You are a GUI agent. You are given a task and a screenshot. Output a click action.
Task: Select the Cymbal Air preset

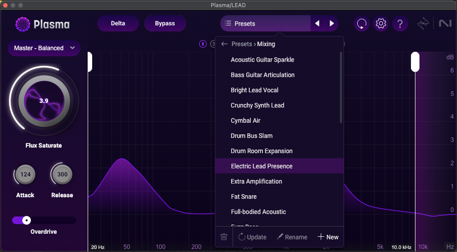click(x=279, y=121)
